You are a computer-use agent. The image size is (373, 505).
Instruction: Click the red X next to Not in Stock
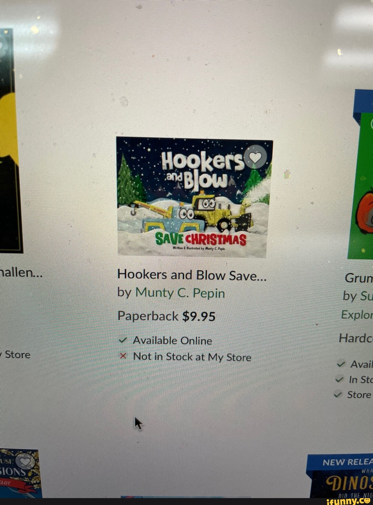pos(123,356)
